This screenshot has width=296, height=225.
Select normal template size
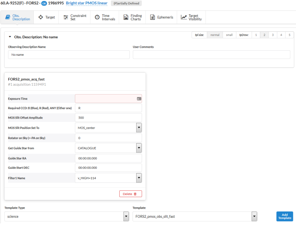(215, 35)
